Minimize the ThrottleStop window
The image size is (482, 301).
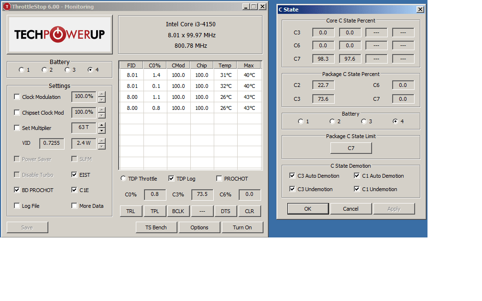coord(246,7)
